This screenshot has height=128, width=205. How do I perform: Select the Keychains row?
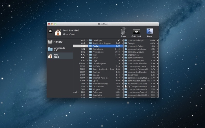(x=106, y=95)
